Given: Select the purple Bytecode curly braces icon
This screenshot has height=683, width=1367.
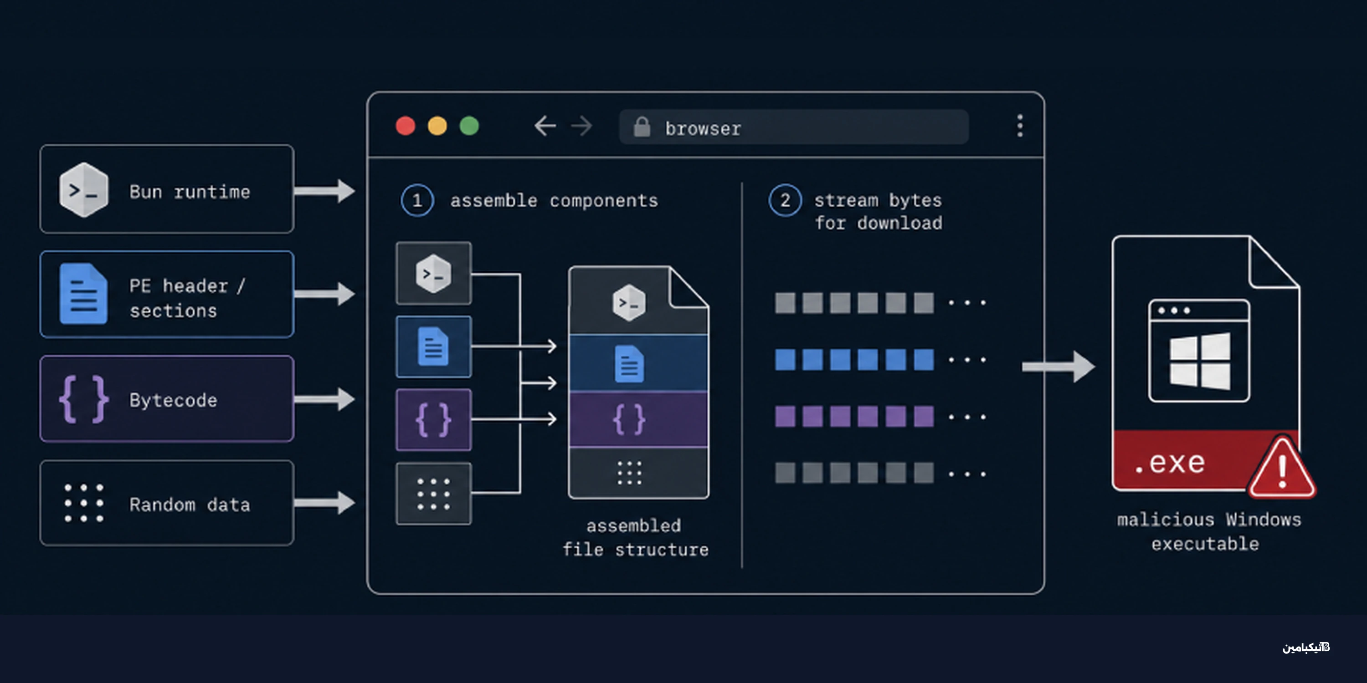Looking at the screenshot, I should (84, 399).
